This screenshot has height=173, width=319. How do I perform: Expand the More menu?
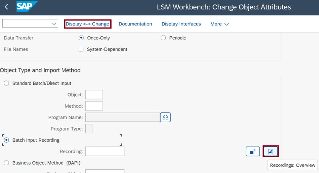219,24
